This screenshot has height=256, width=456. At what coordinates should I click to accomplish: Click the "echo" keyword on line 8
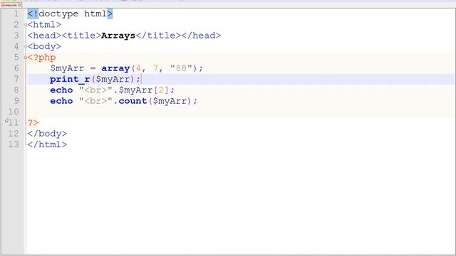tap(61, 90)
